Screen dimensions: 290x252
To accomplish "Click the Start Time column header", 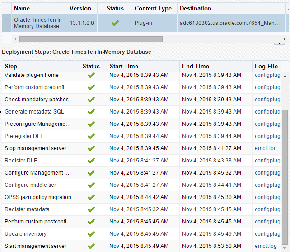I will coord(143,67).
